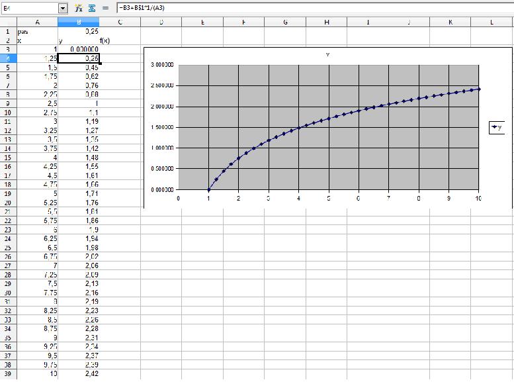The image size is (514, 382).
Task: Select row 39 header
Action: coord(7,374)
